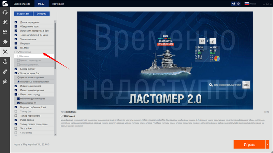273x153 pixels.
Task: Open the anchor category in sidebar
Action: coord(5,62)
